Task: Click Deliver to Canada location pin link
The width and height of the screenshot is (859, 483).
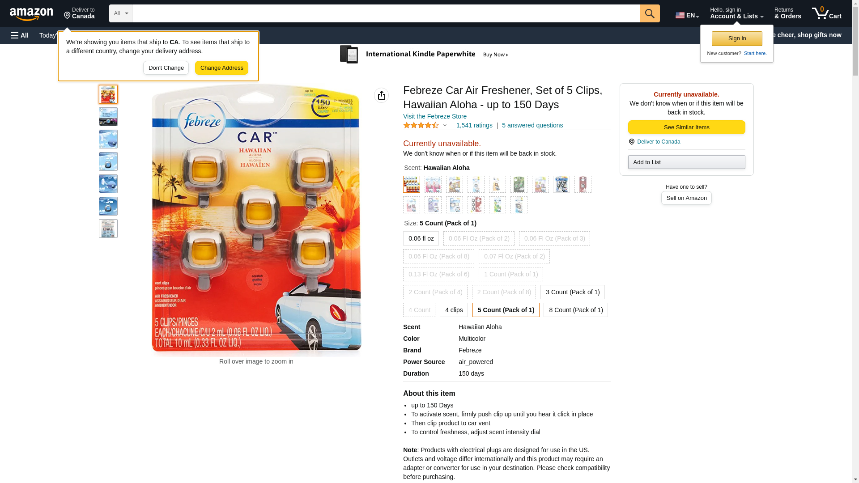Action: tap(658, 142)
